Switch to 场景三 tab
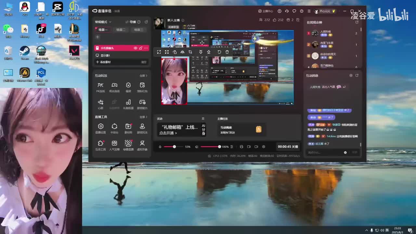This screenshot has width=416, height=234. (x=139, y=30)
